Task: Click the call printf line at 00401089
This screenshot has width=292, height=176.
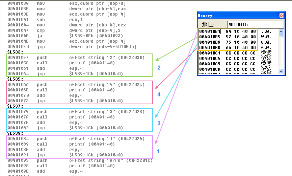Action: click(61, 144)
